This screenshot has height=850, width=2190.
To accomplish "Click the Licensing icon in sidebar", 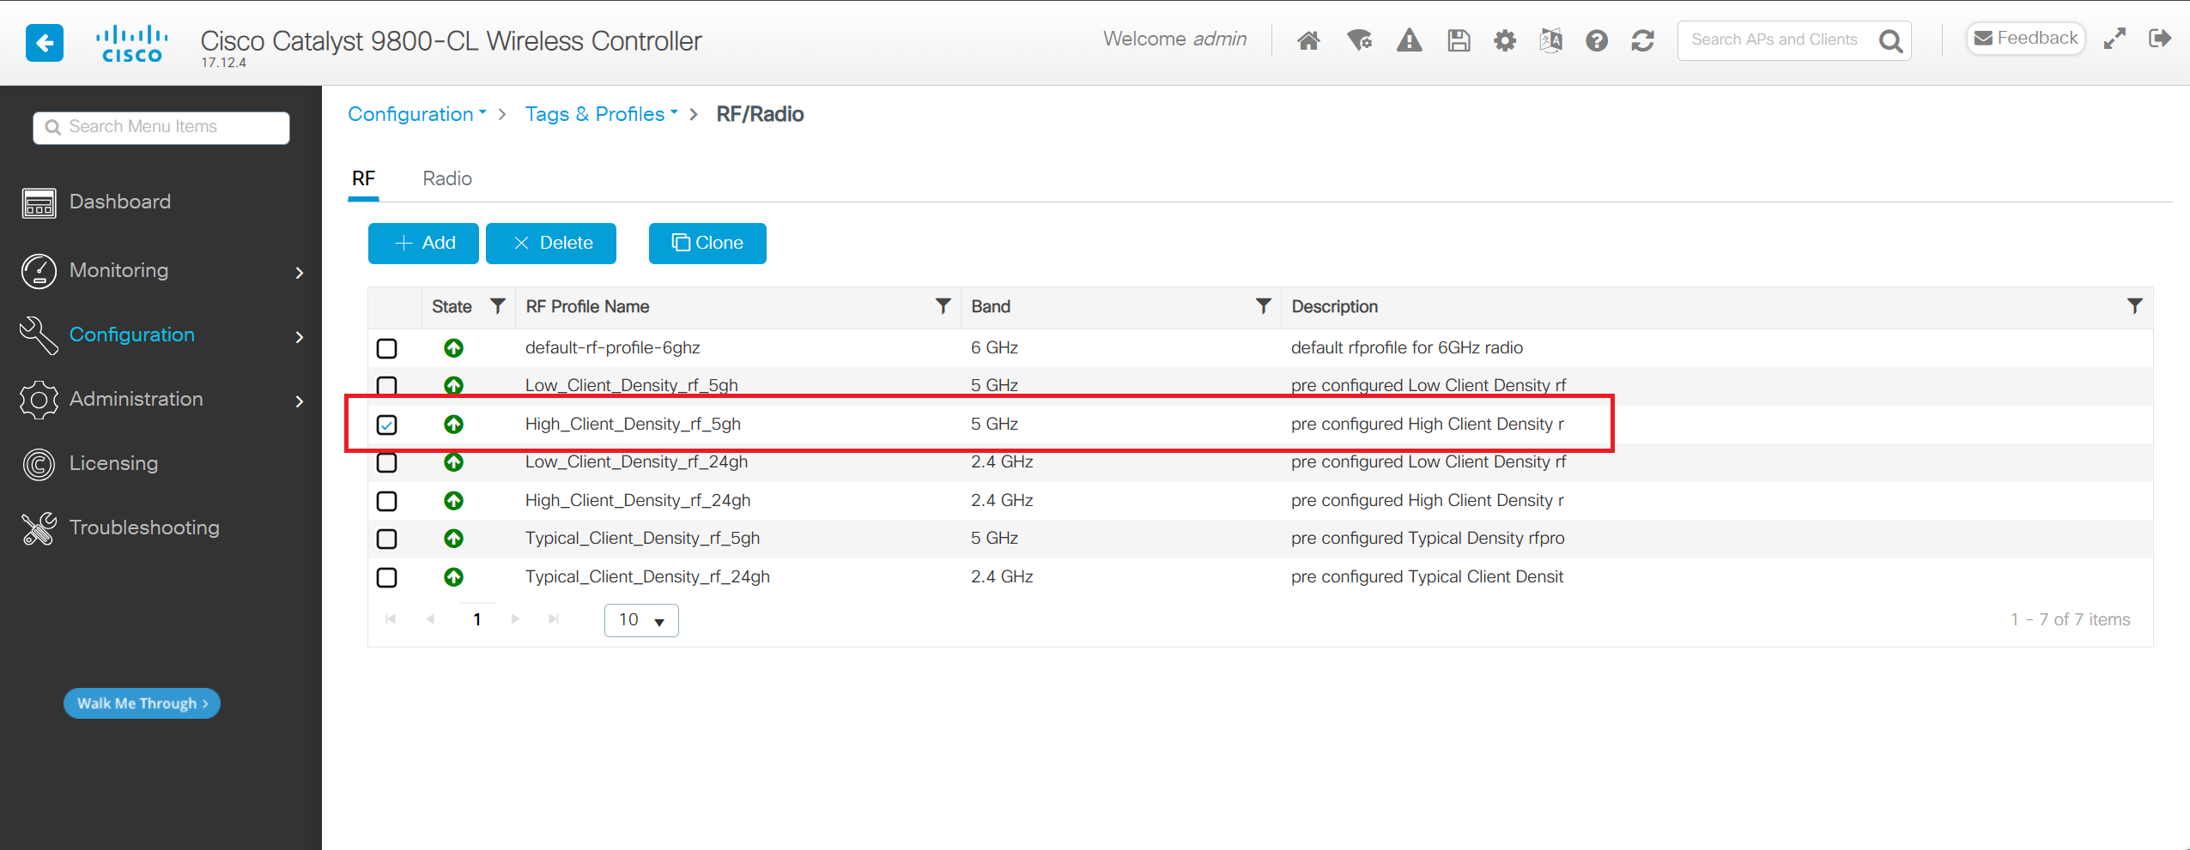I will click(x=39, y=464).
